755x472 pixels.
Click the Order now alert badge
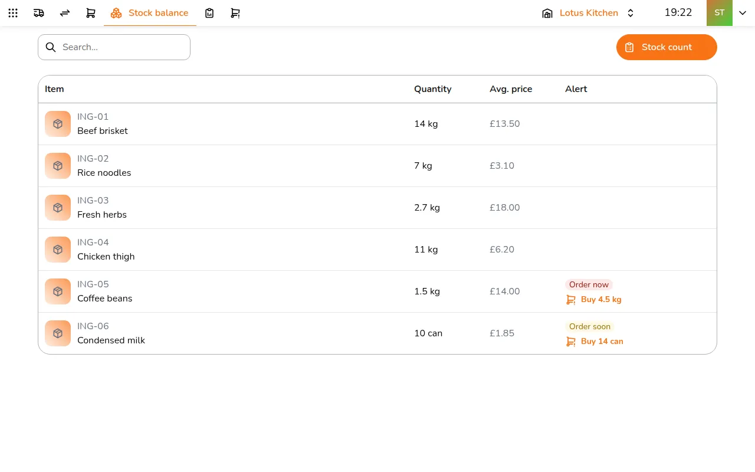(589, 284)
